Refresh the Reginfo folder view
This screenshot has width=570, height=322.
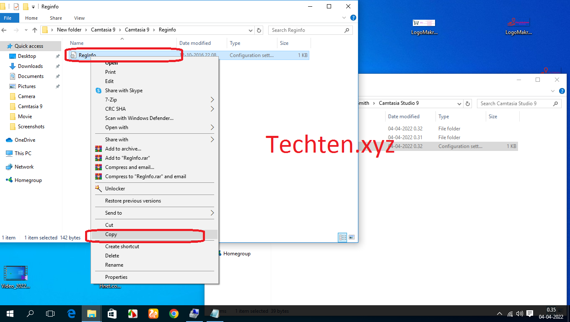click(x=259, y=30)
